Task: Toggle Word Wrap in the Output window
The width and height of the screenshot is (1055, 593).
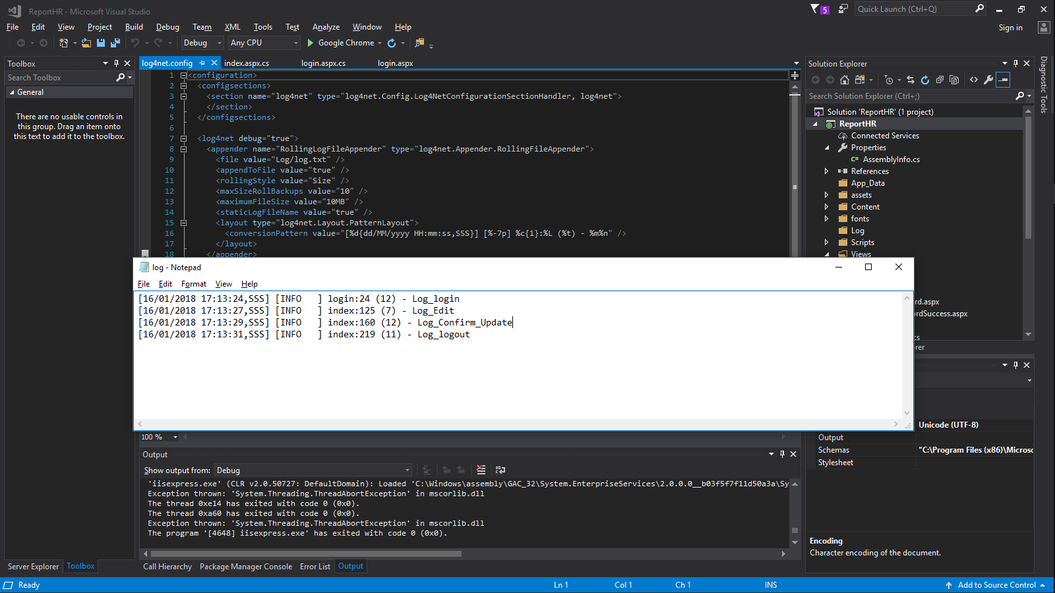Action: pyautogui.click(x=500, y=470)
